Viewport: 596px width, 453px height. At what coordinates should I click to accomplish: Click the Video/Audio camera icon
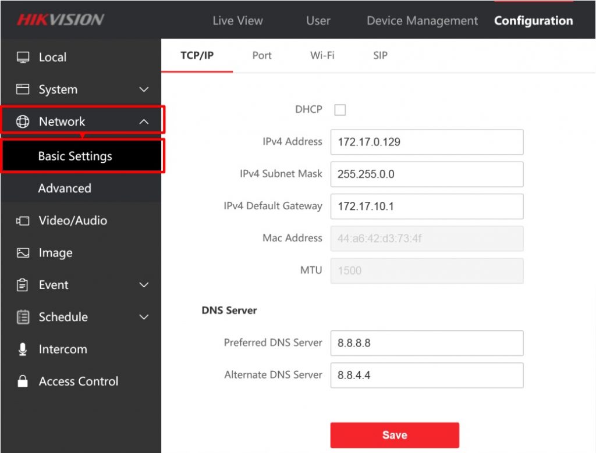(23, 220)
